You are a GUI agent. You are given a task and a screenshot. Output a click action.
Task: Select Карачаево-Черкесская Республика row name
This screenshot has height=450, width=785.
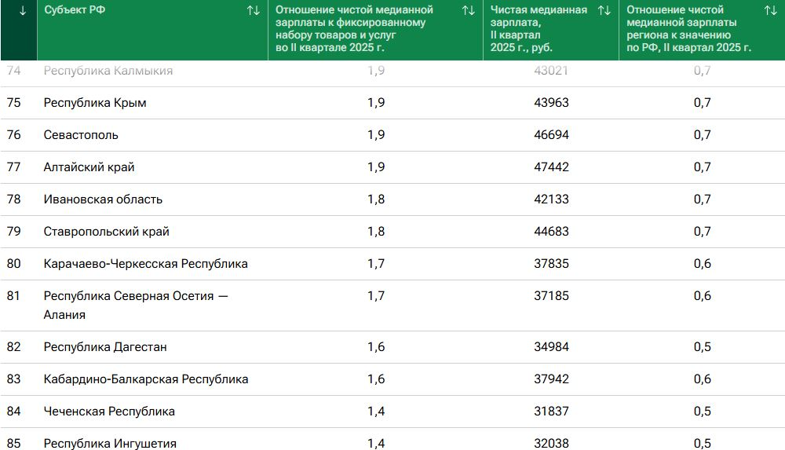[x=146, y=264]
